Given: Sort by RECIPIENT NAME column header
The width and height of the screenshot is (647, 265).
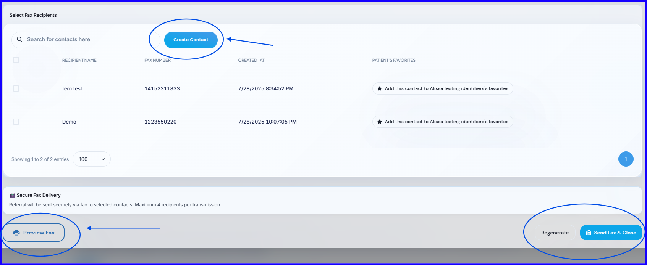Looking at the screenshot, I should [79, 60].
